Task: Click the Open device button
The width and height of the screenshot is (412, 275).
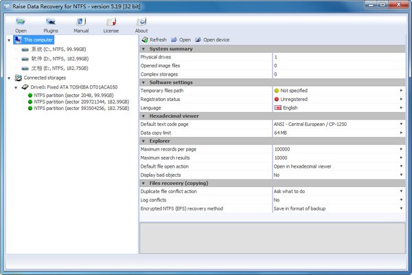Action: (212, 40)
